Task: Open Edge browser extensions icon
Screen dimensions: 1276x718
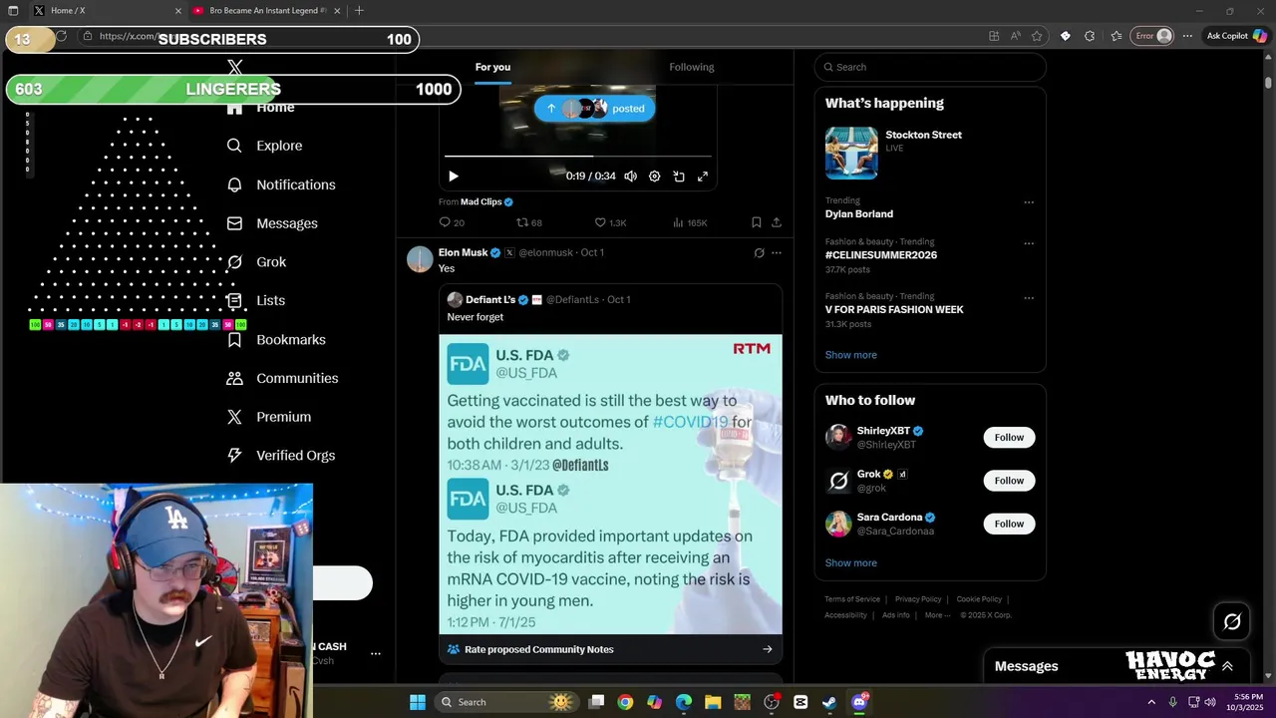Action: pyautogui.click(x=1089, y=36)
